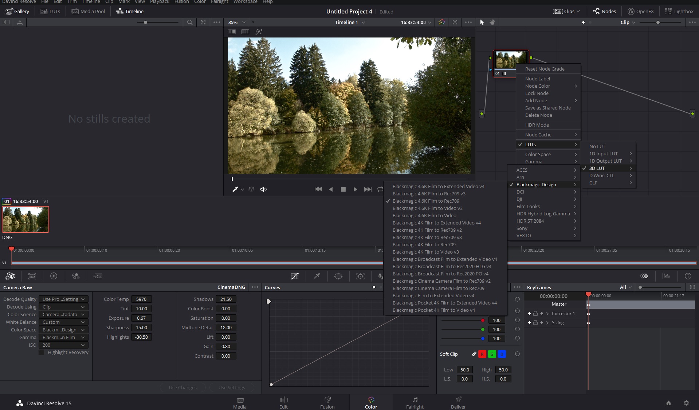This screenshot has height=410, width=699.
Task: Open the LUTs browser
Action: tap(50, 11)
